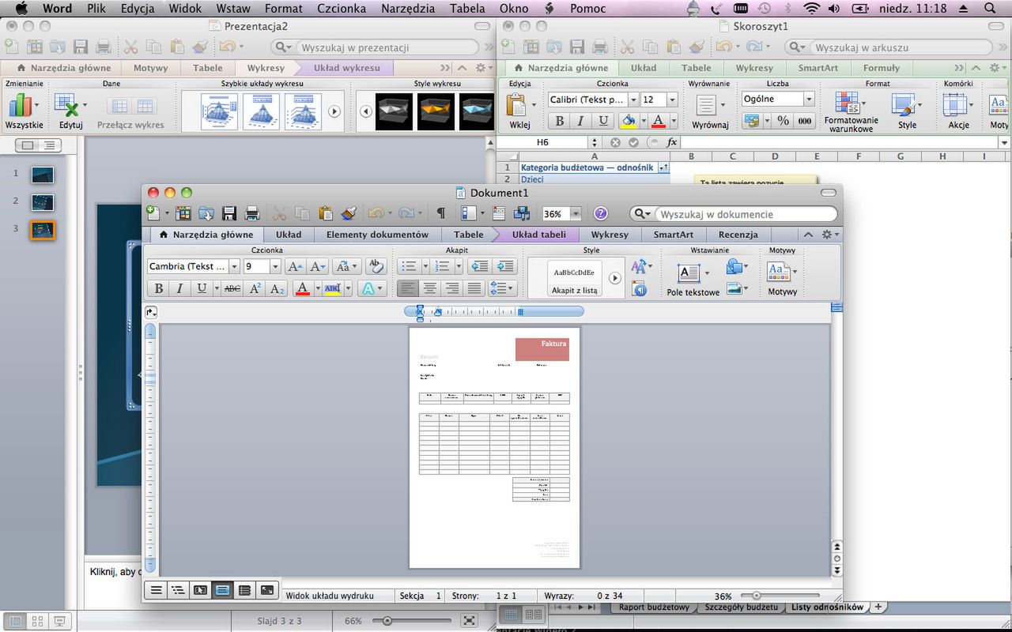Viewport: 1012px width, 632px height.
Task: Apply strikethrough formatting in Word
Action: click(x=232, y=289)
